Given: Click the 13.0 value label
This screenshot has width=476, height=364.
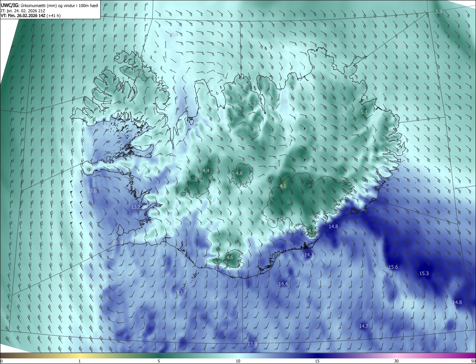Looking at the screenshot, I should point(92,191).
